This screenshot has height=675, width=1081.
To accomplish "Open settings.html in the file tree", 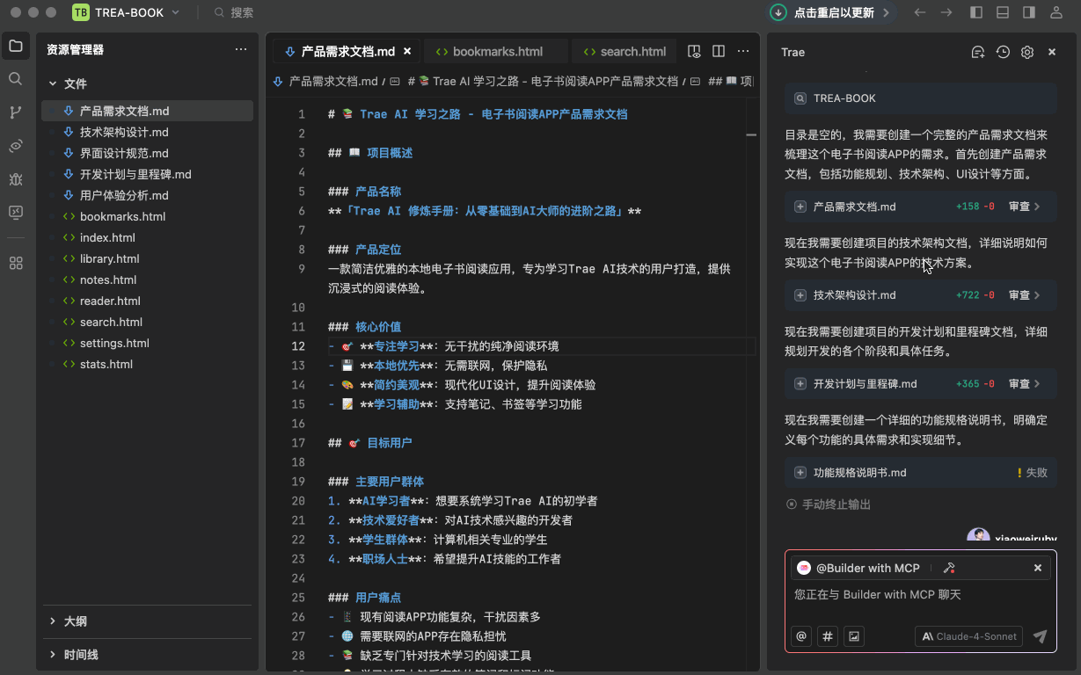I will 147,343.
